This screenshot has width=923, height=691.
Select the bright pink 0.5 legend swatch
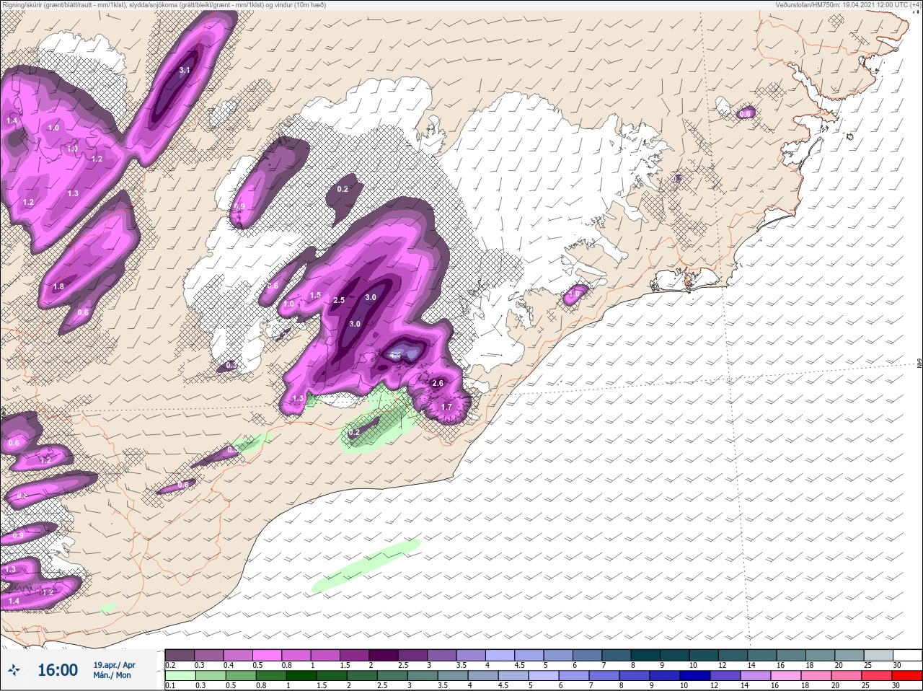268,655
